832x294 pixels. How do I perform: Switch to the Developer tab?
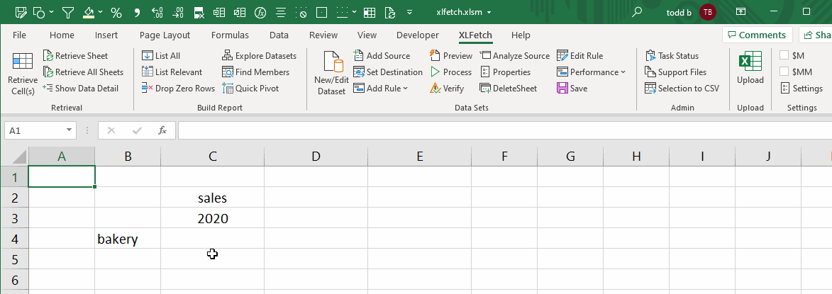pyautogui.click(x=417, y=35)
